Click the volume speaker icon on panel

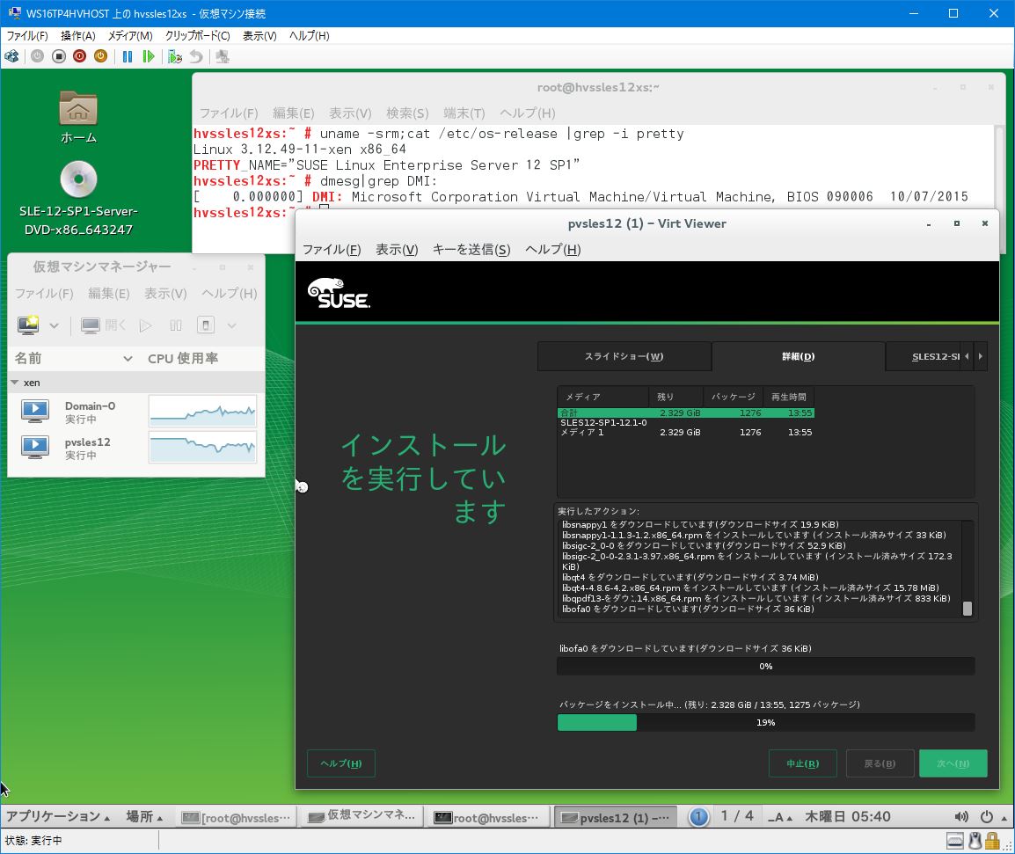click(961, 817)
